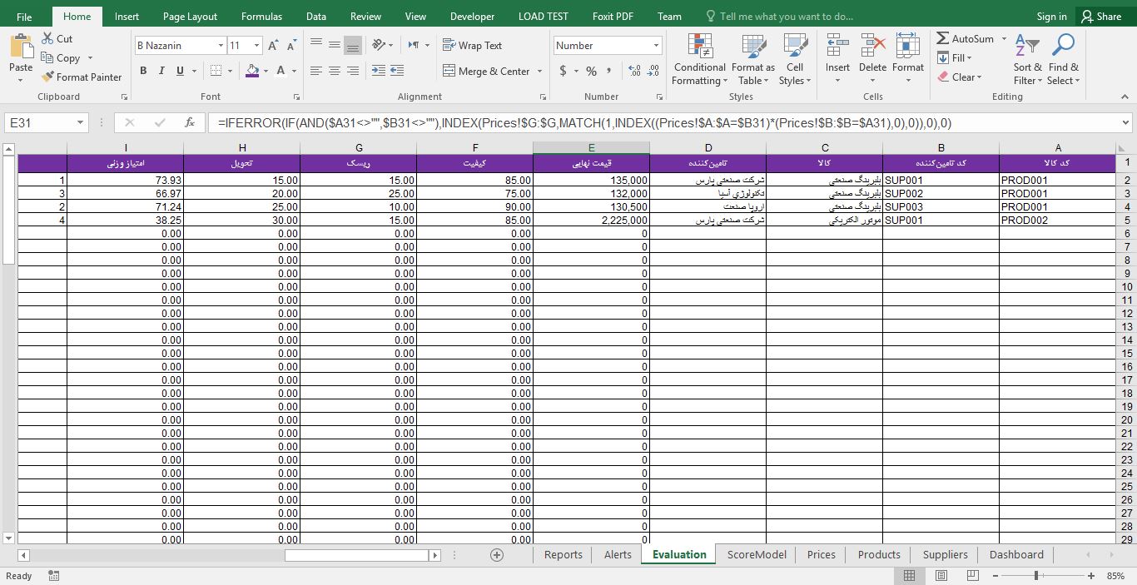Click the AutoSum sigma icon

pos(943,38)
